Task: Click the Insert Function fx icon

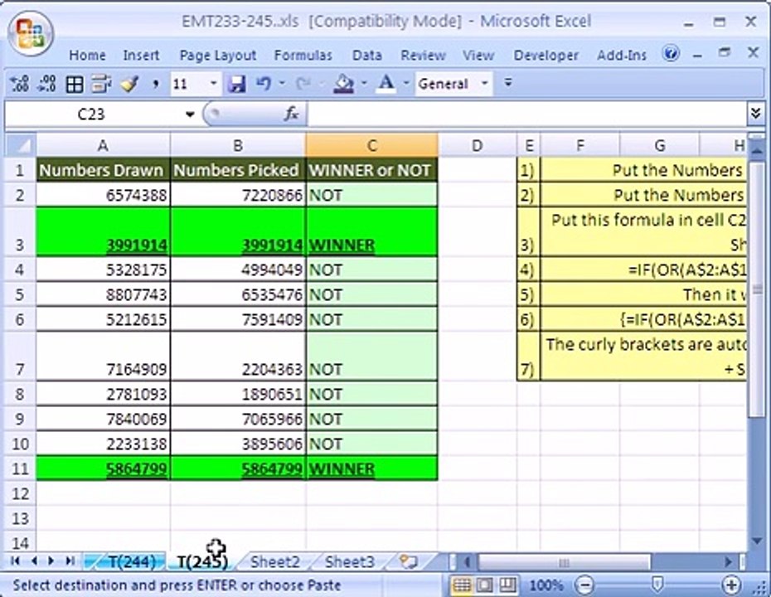Action: point(291,114)
